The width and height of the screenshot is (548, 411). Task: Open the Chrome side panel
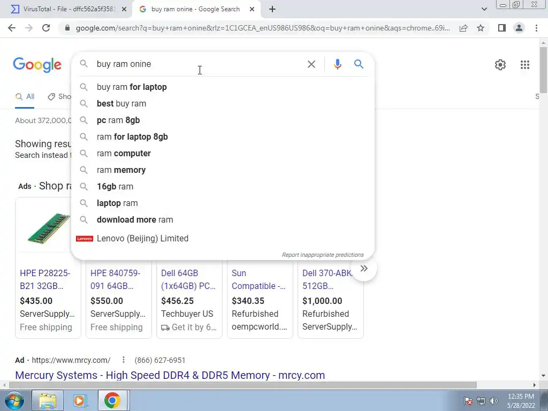pos(502,28)
